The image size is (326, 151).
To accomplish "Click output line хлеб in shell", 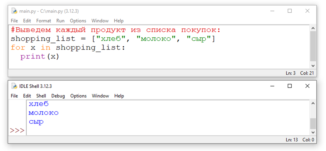I will click(x=39, y=104).
